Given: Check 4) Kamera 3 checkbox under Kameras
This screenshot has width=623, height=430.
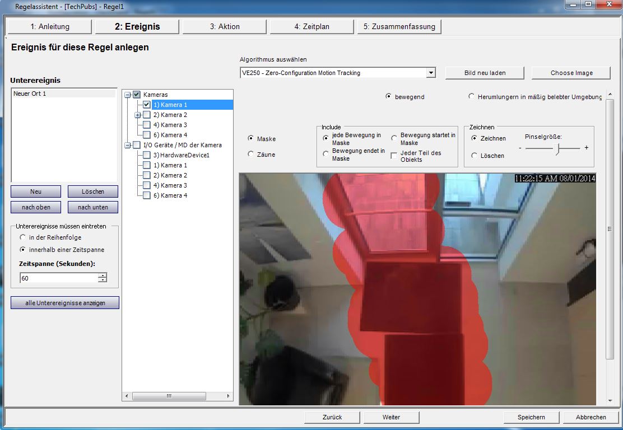Looking at the screenshot, I should (x=147, y=125).
